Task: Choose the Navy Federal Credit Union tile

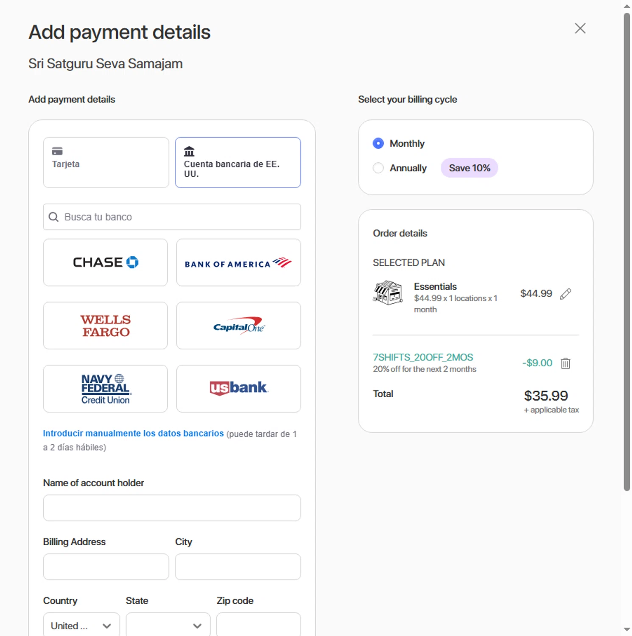Action: point(105,389)
